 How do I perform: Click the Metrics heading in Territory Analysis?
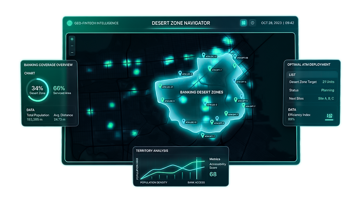[x=215, y=159]
